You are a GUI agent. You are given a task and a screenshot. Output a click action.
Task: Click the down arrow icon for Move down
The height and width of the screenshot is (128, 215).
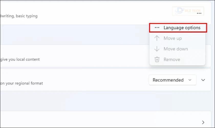[x=157, y=49]
